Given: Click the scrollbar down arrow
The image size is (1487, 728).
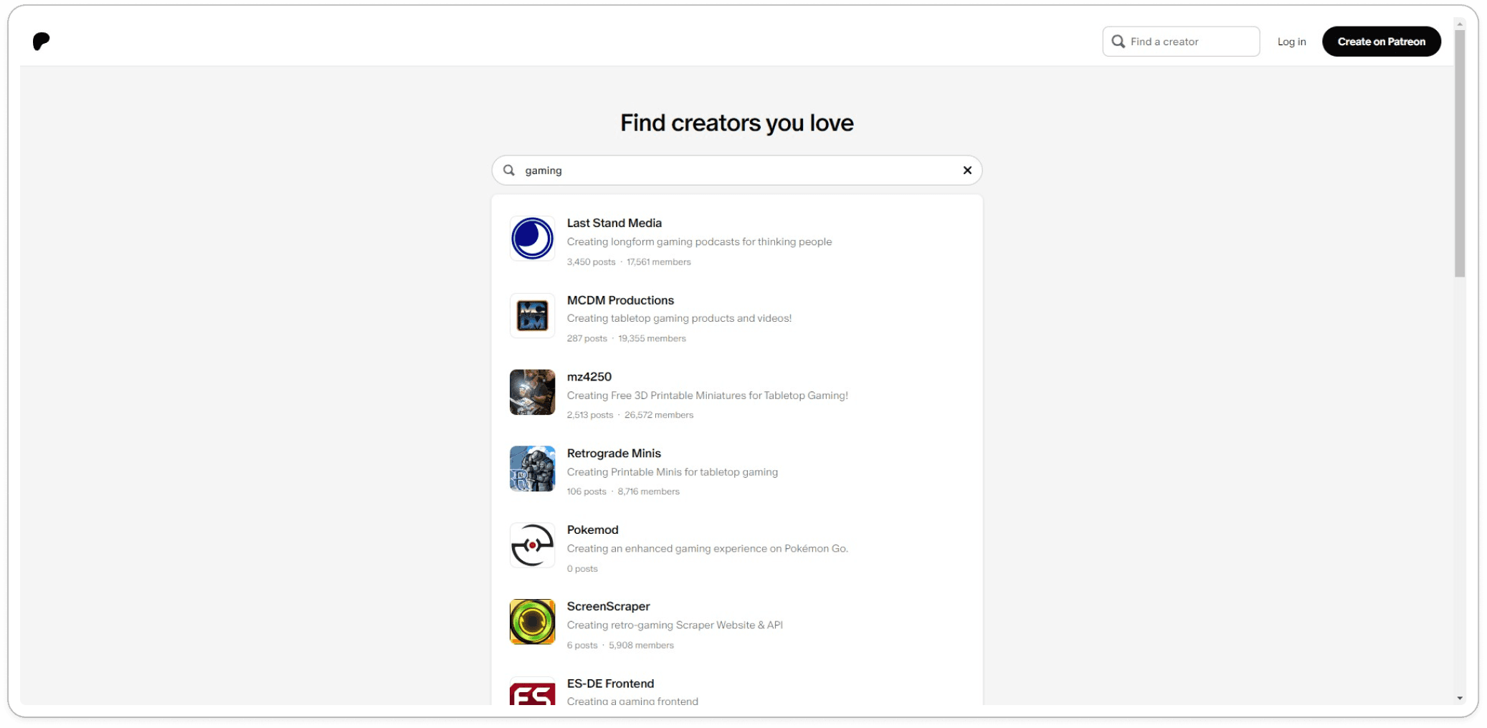Looking at the screenshot, I should coord(1460,699).
